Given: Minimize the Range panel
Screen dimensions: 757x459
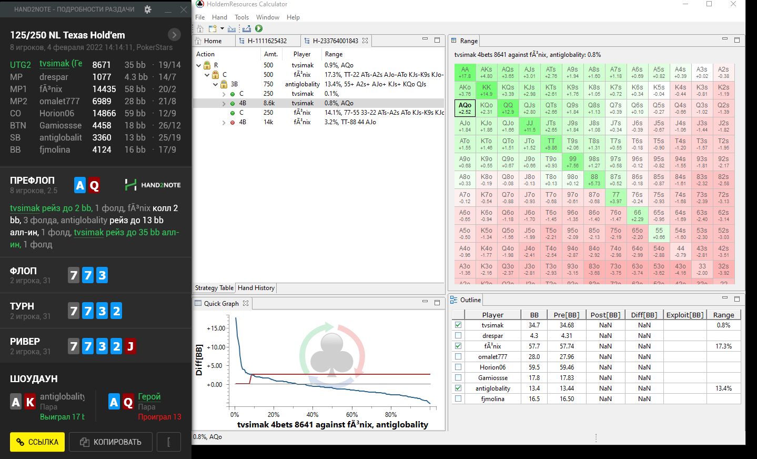Looking at the screenshot, I should pos(725,39).
